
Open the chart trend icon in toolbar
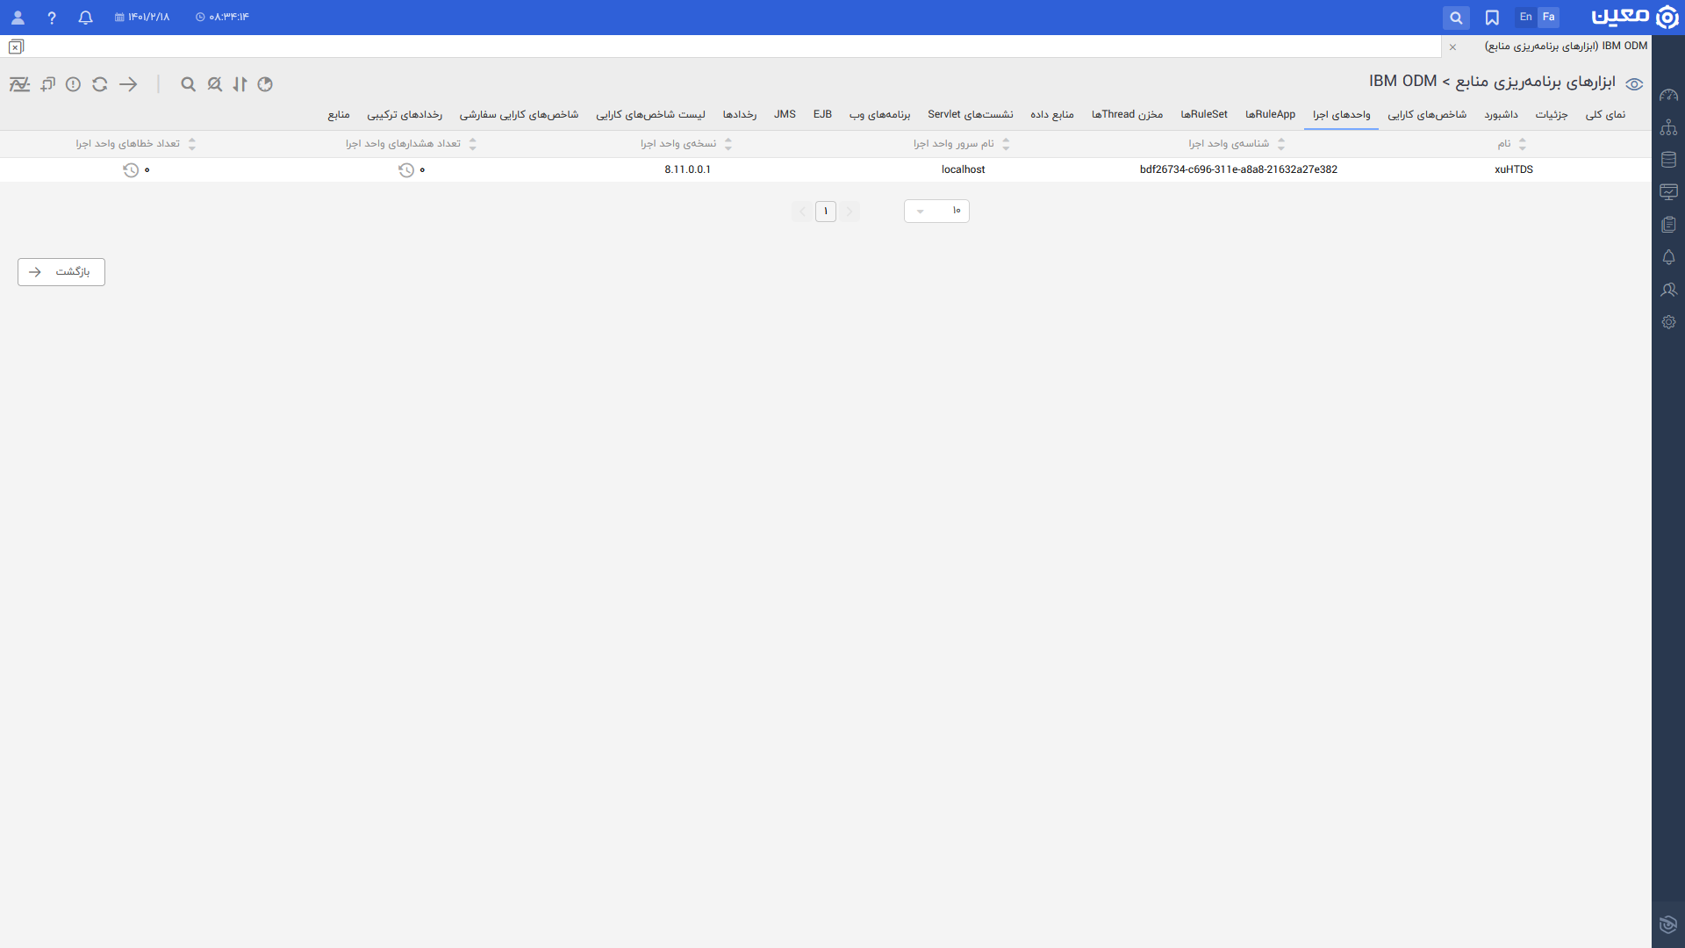(19, 84)
